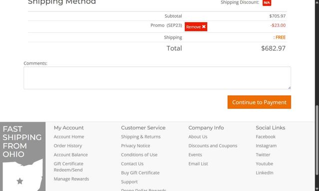The image size is (319, 191).
Task: Visit the LinkedIn social link
Action: [265, 173]
